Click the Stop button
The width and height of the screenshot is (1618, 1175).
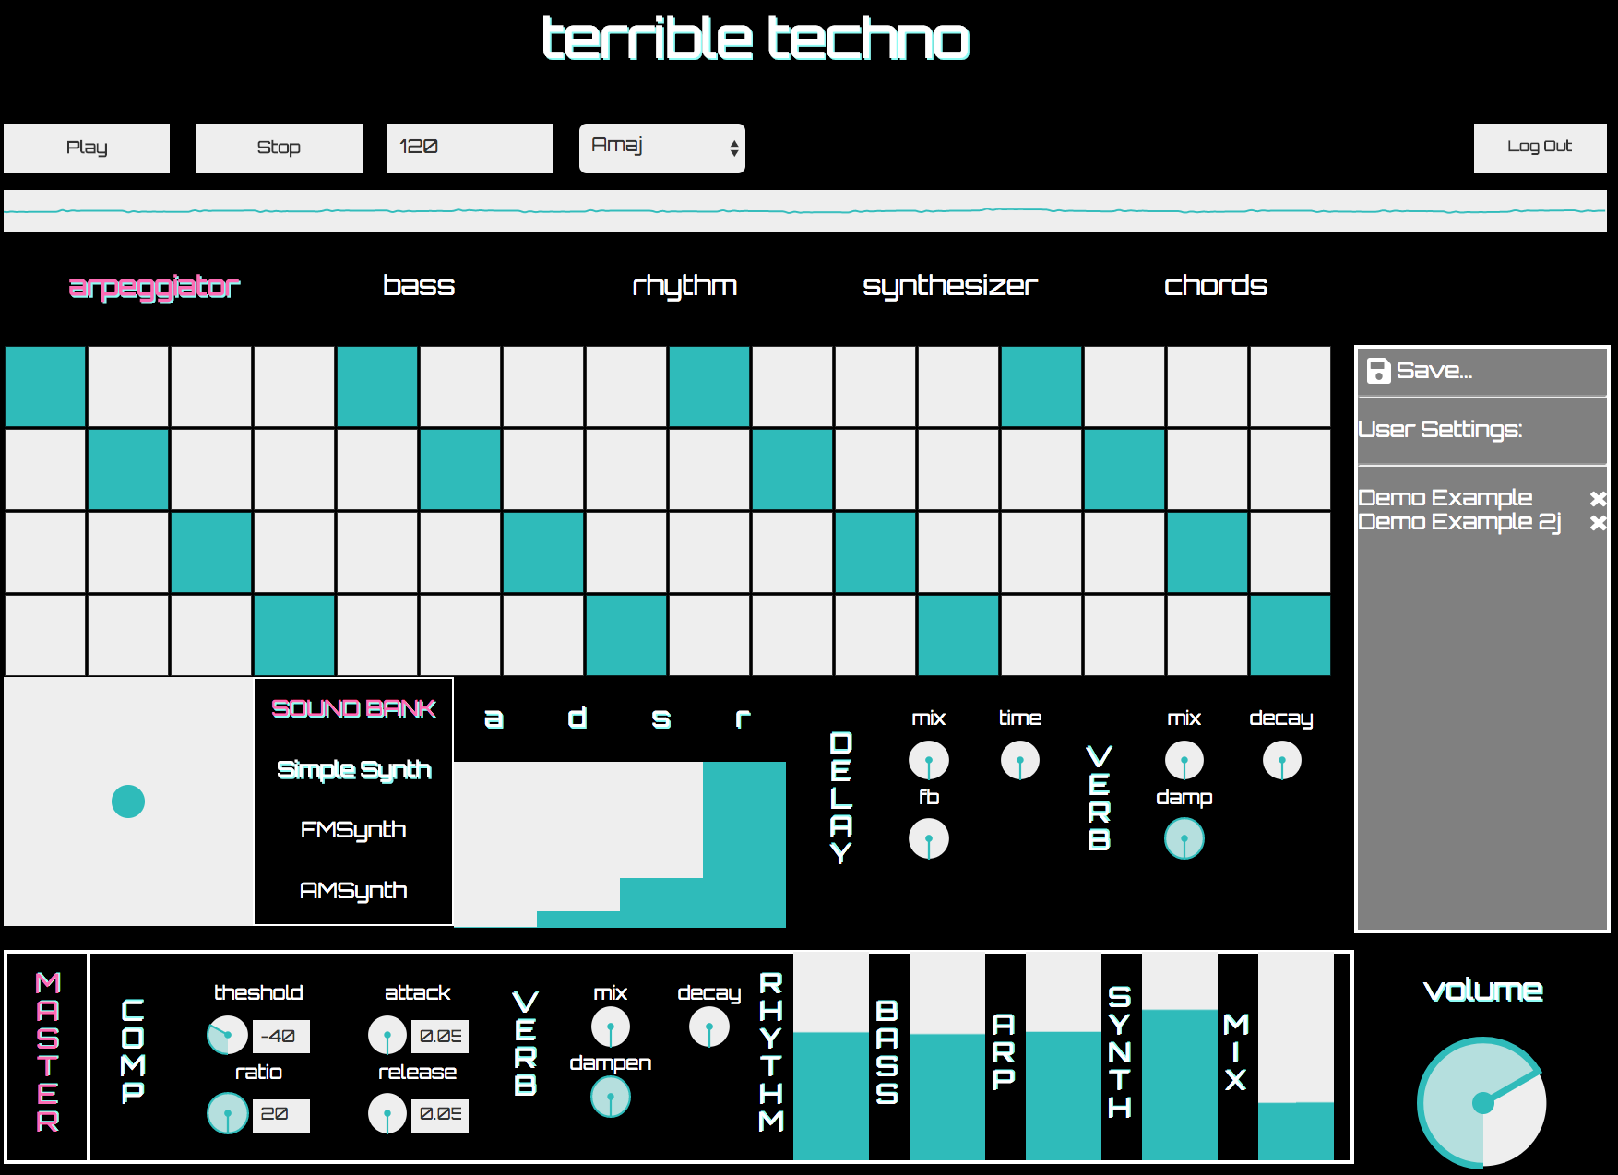(x=279, y=148)
